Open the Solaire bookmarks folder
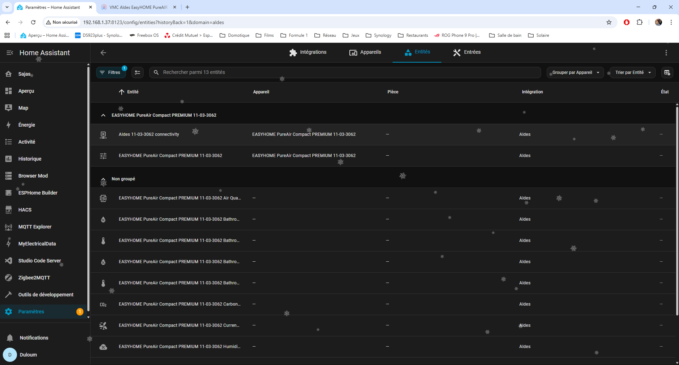679x365 pixels. pyautogui.click(x=539, y=35)
